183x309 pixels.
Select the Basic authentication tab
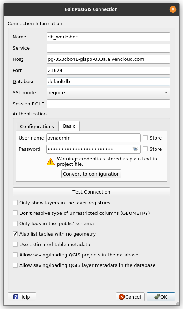[x=69, y=126]
